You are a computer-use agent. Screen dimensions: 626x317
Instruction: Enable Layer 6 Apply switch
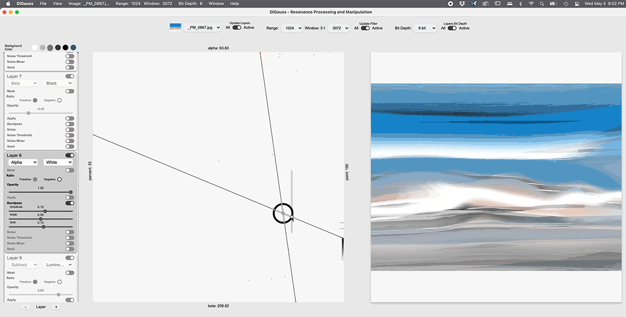69,197
